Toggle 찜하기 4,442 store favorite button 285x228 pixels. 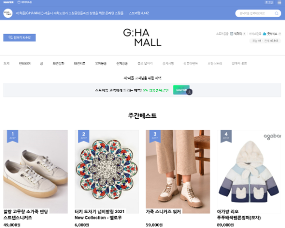click(x=19, y=38)
